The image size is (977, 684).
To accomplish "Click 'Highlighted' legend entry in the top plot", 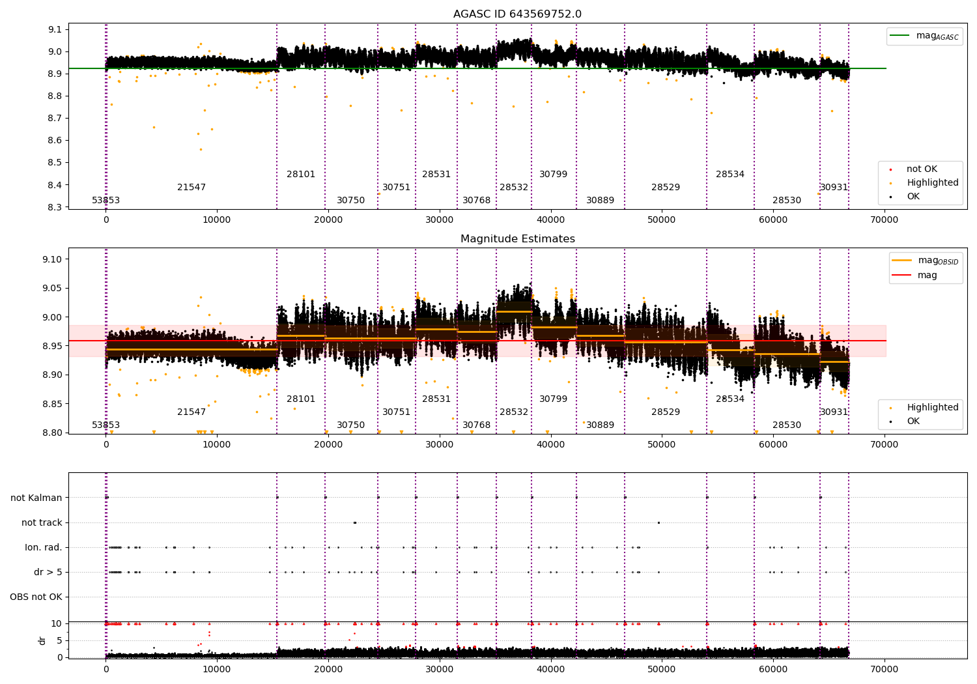I will [924, 183].
